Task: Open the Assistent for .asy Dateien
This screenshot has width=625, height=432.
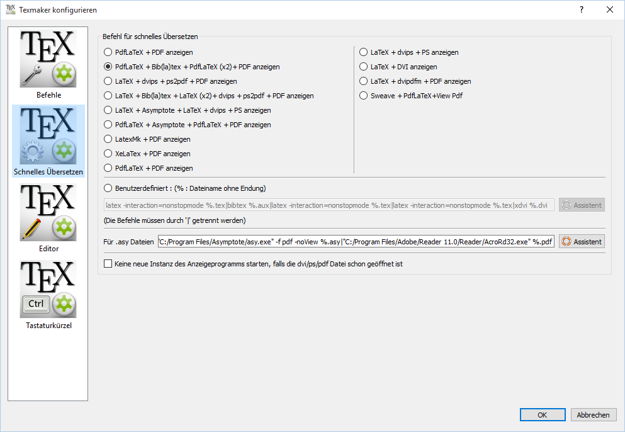Action: pyautogui.click(x=582, y=241)
